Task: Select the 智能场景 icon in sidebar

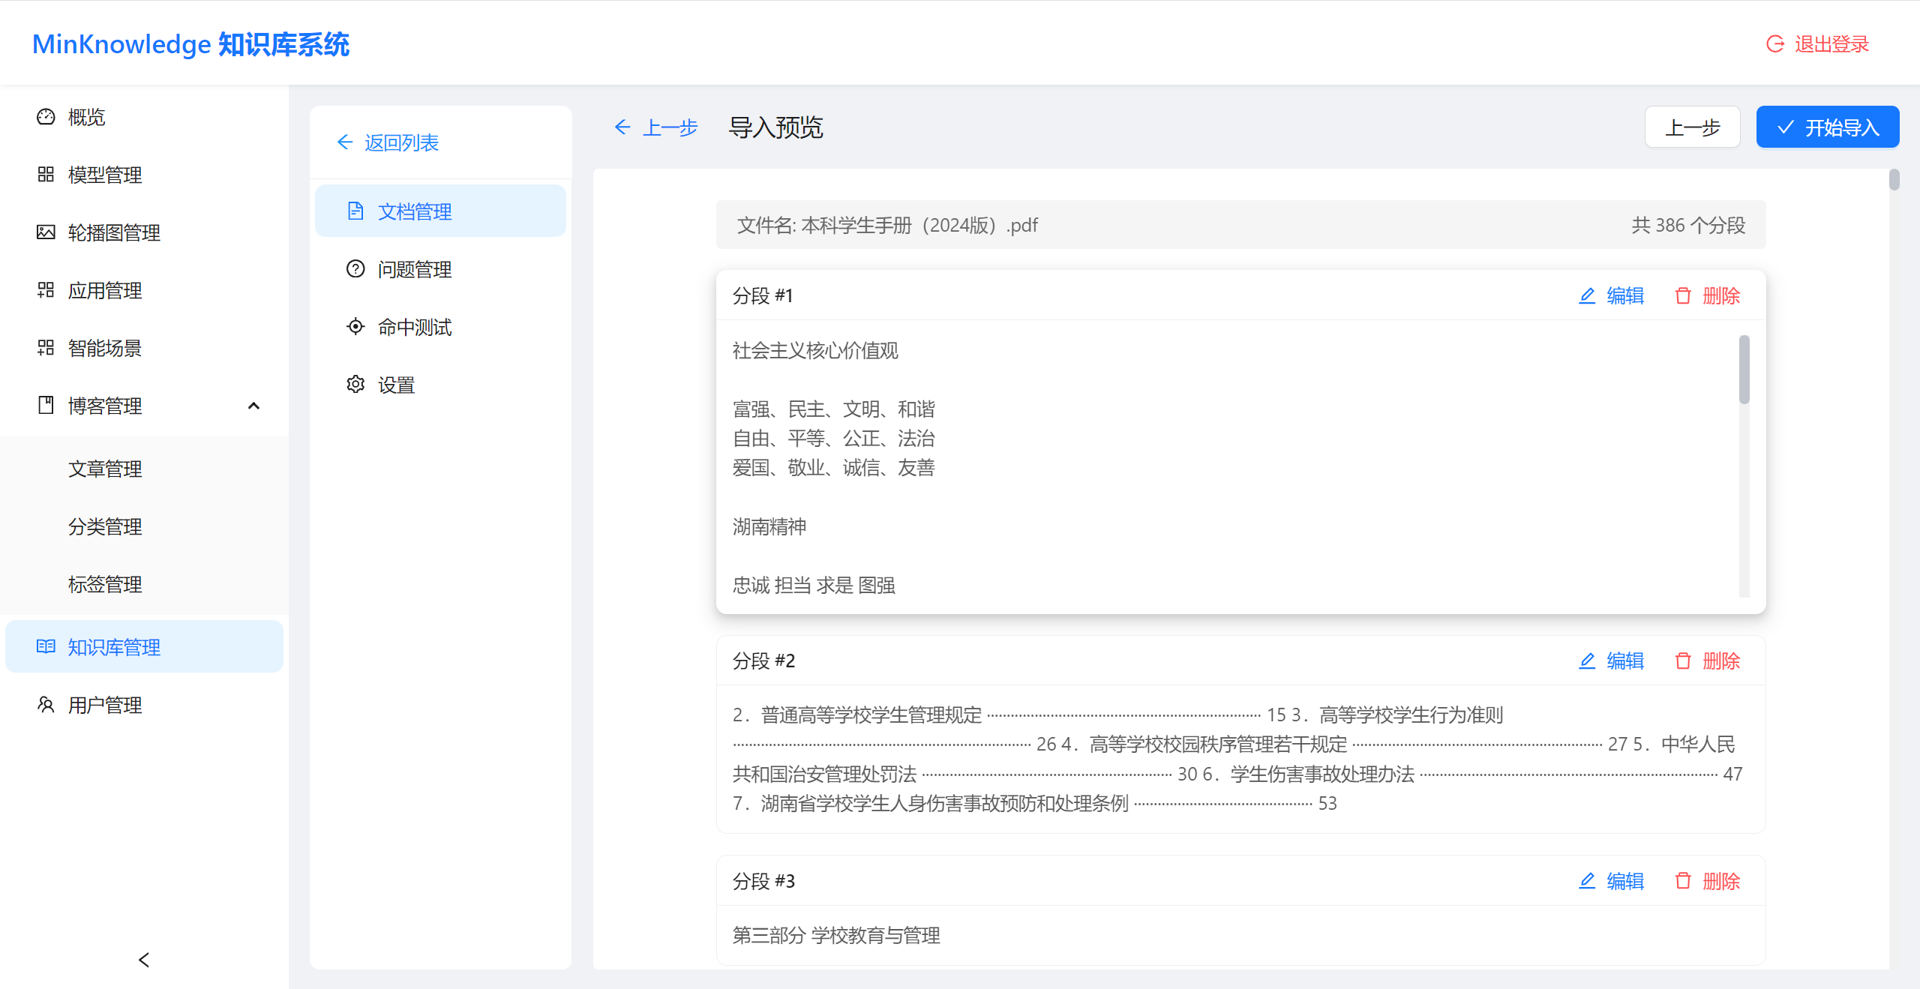Action: 46,348
